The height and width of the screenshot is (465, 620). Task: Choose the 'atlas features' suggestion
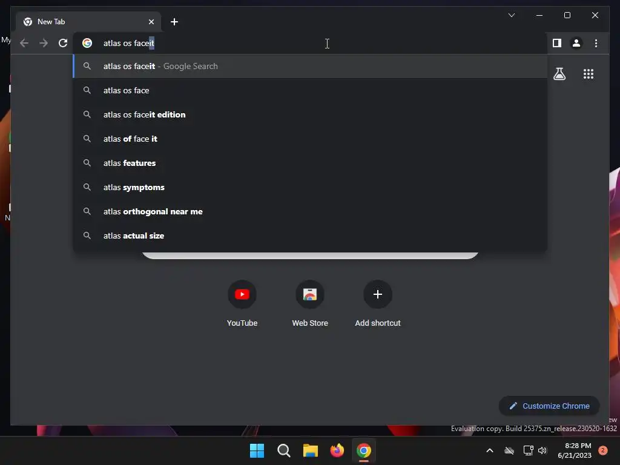point(310,163)
